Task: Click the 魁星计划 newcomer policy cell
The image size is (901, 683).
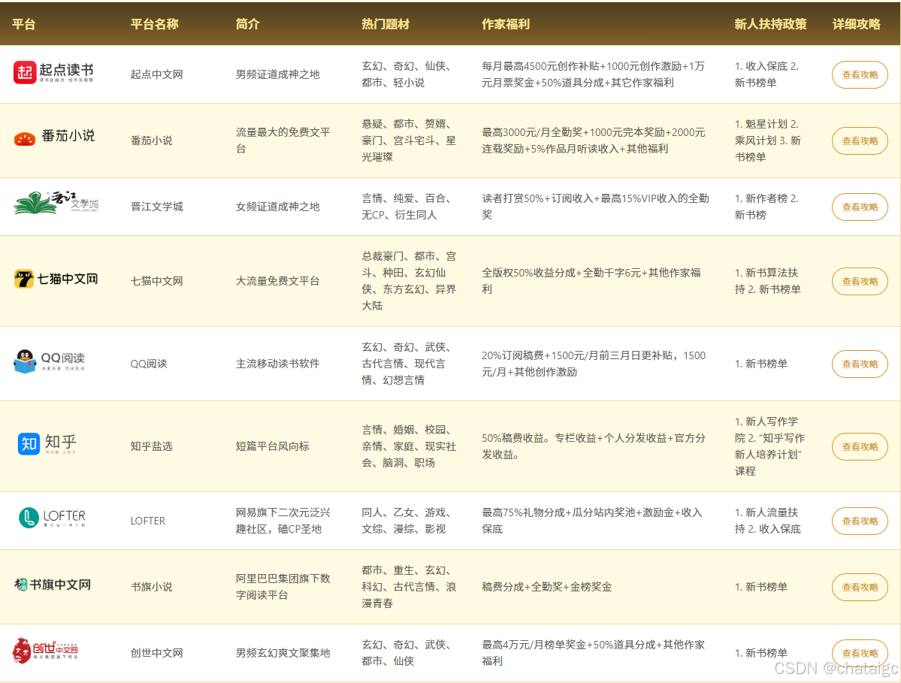Action: coord(768,141)
